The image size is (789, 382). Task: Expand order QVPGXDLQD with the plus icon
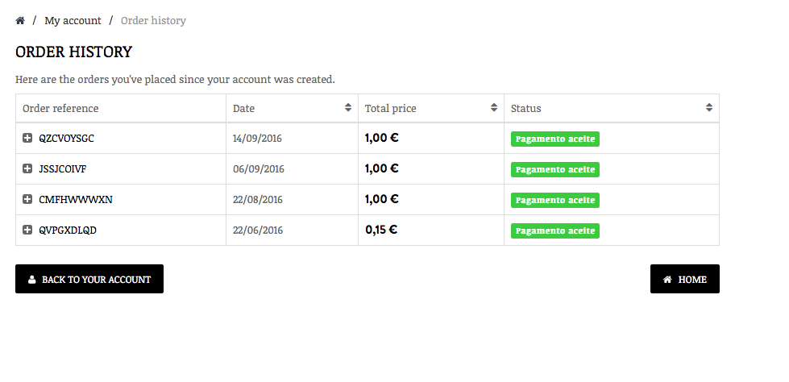pos(27,230)
